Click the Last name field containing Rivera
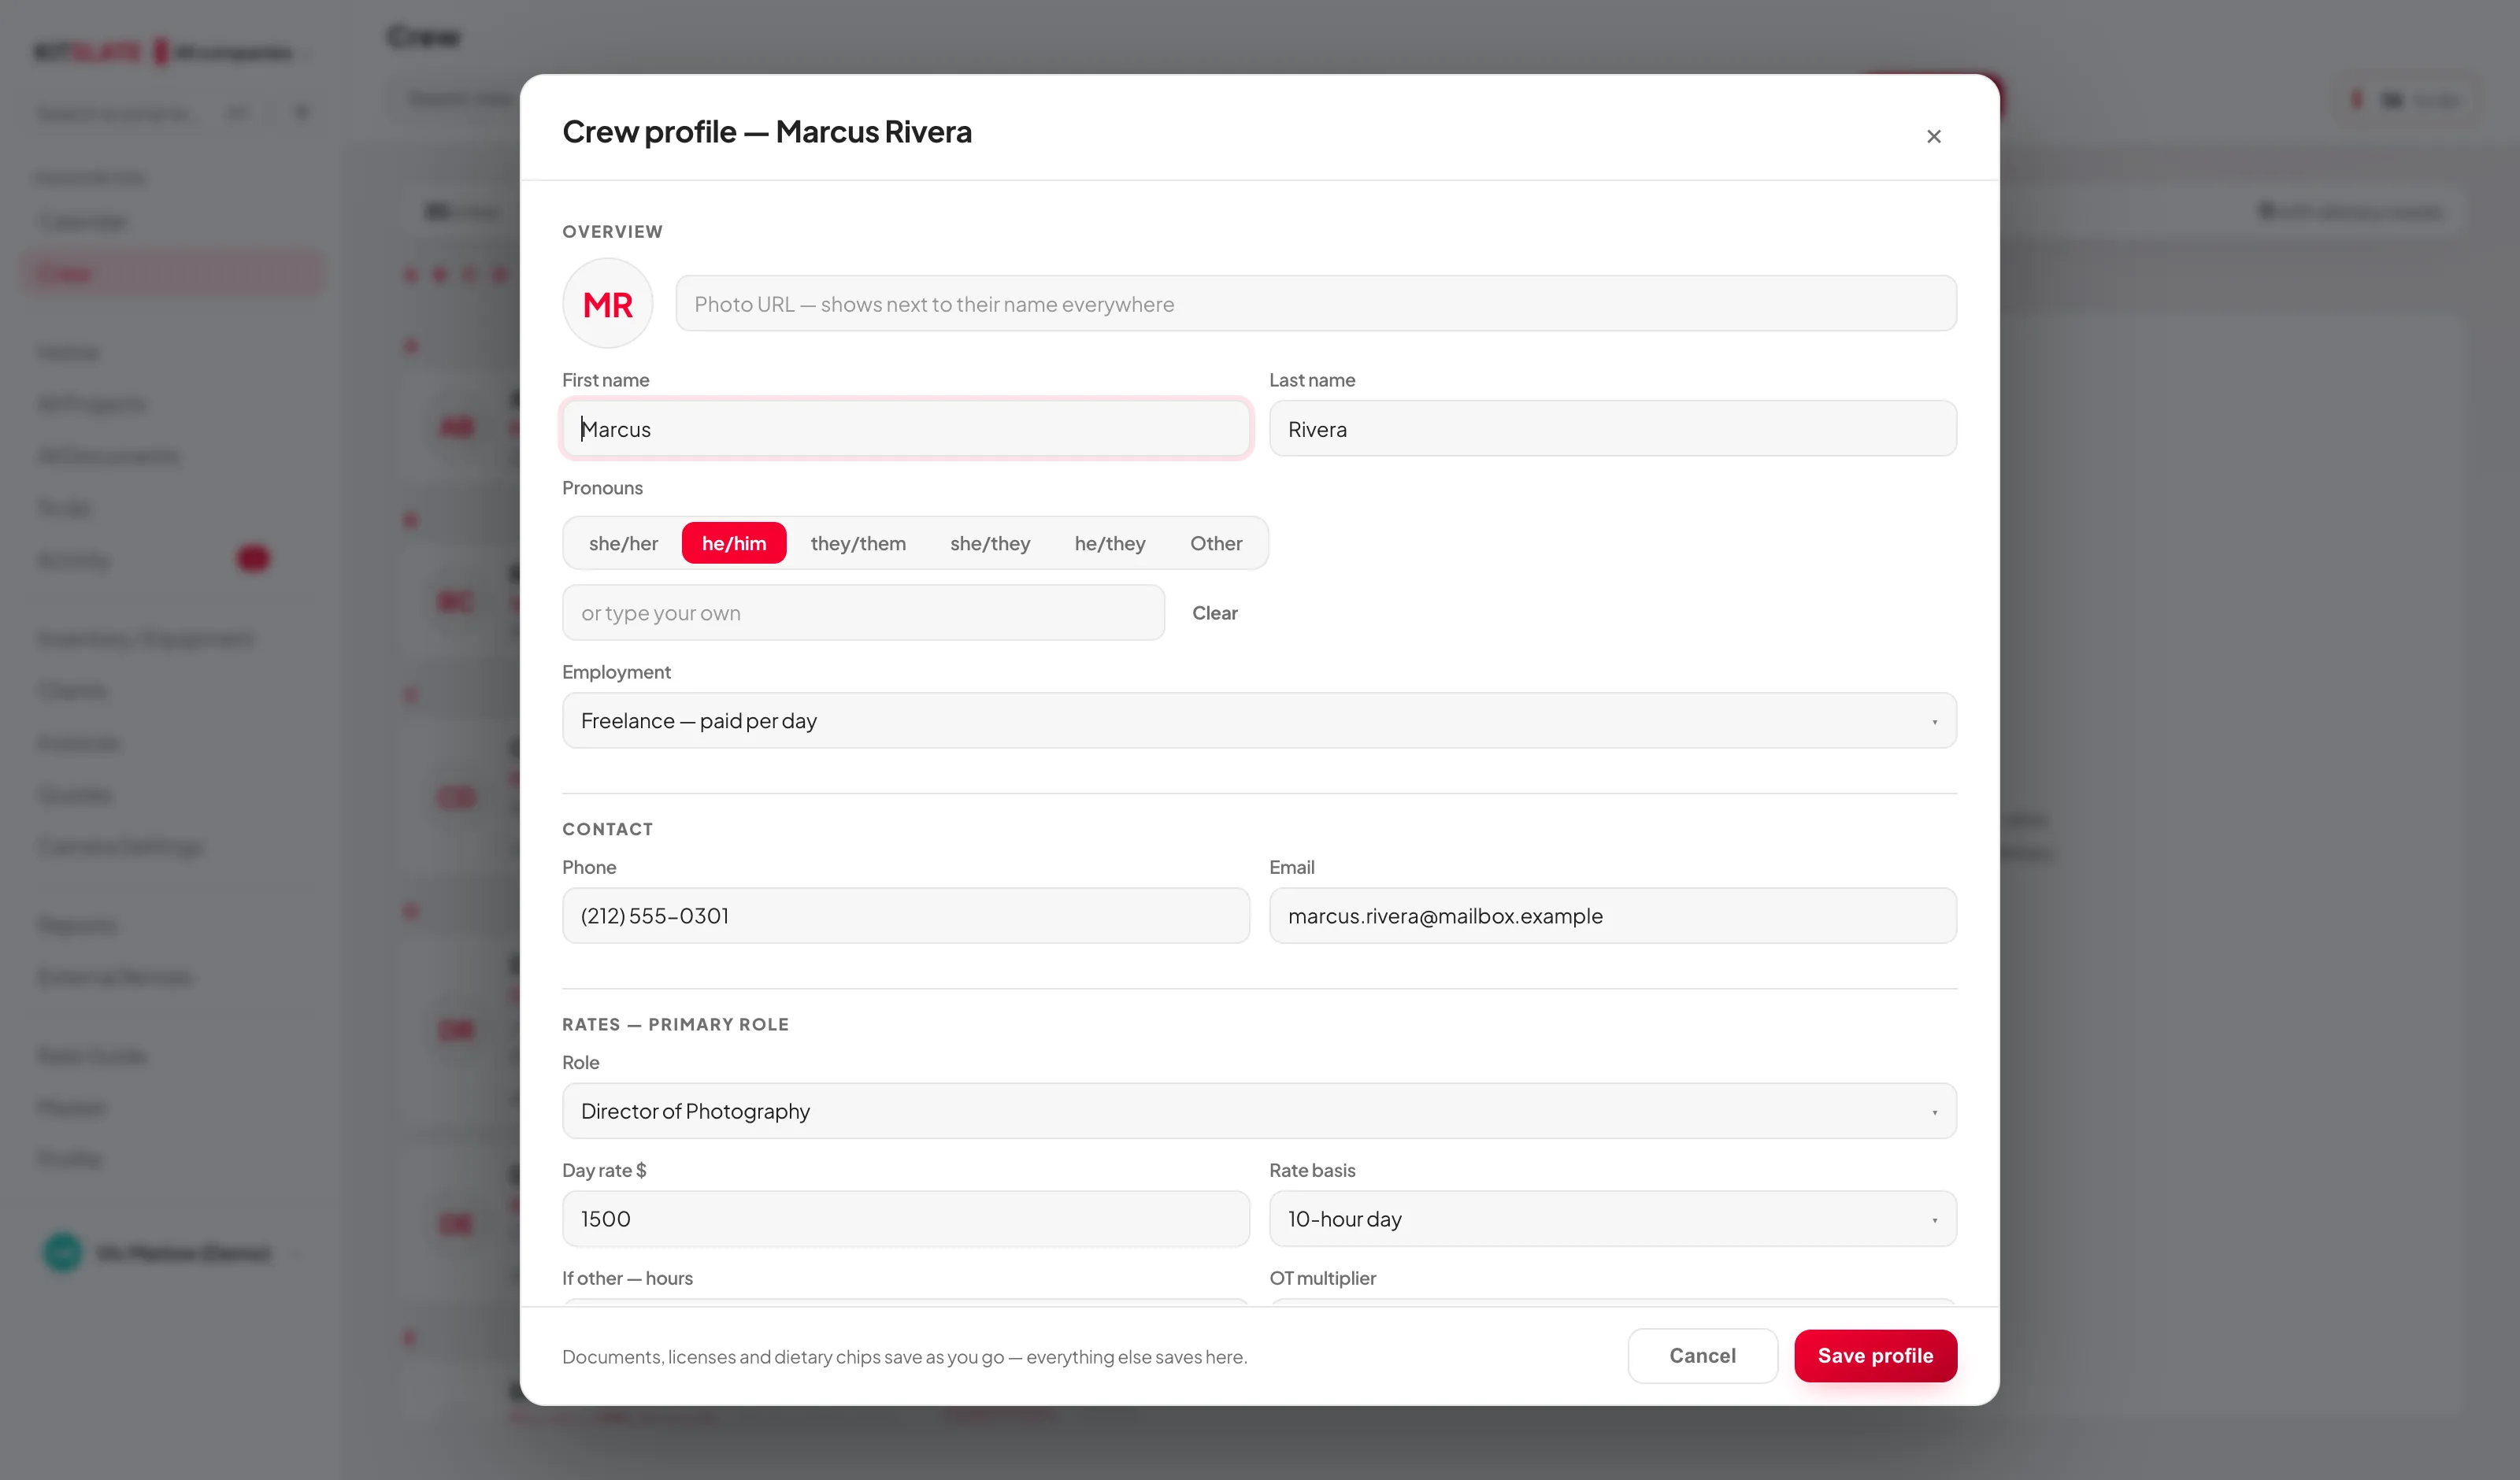Viewport: 2520px width, 1480px height. tap(1612, 429)
